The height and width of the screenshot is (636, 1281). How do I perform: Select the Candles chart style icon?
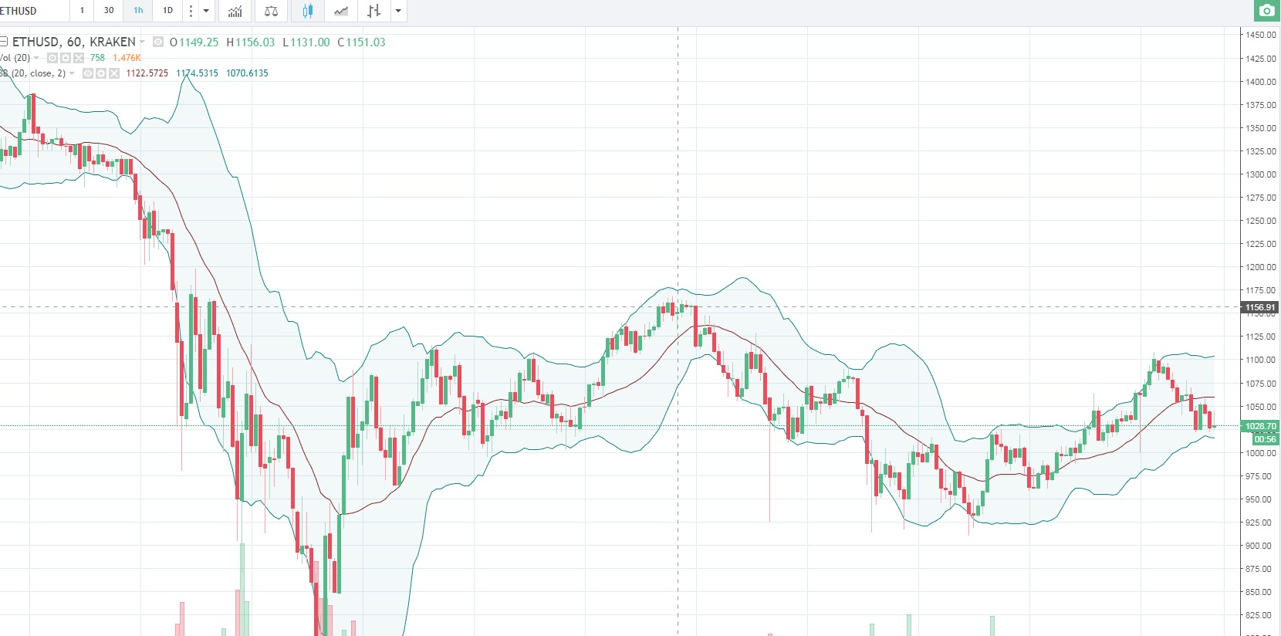(x=308, y=11)
